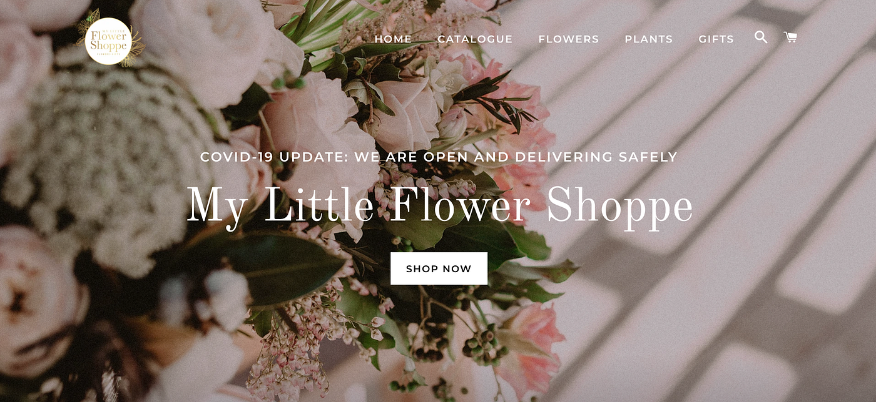Navigate to the FLOWERS section
The height and width of the screenshot is (402, 876).
click(x=569, y=39)
